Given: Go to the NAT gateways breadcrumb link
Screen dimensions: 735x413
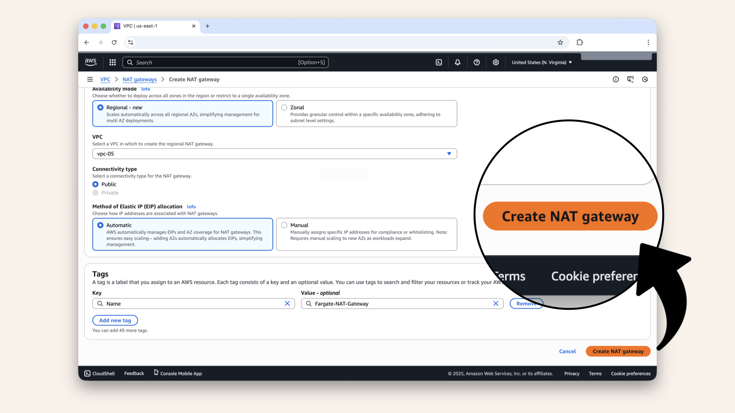Looking at the screenshot, I should [139, 79].
